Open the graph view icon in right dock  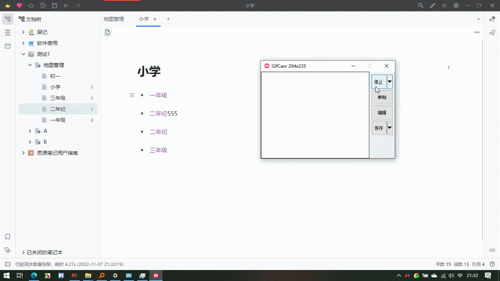click(492, 19)
